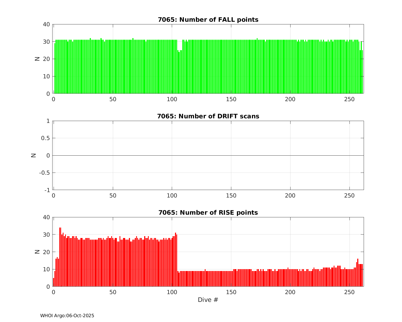
Task: Click the '250' x-tick below the RISE chart
Action: pos(349,292)
